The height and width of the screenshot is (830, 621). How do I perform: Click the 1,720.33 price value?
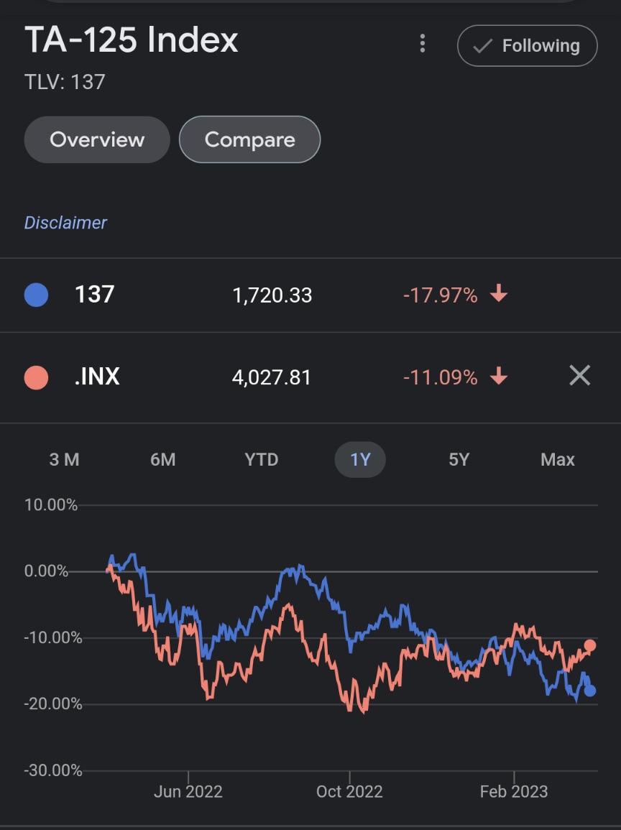[272, 295]
